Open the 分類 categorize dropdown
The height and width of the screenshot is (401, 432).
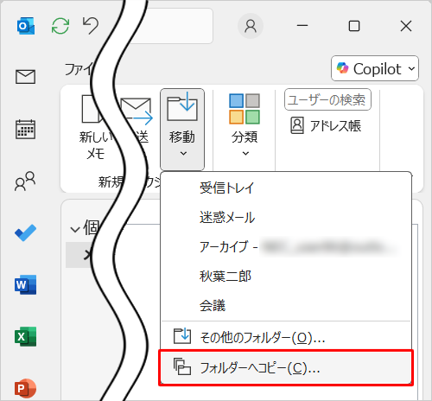coord(245,125)
